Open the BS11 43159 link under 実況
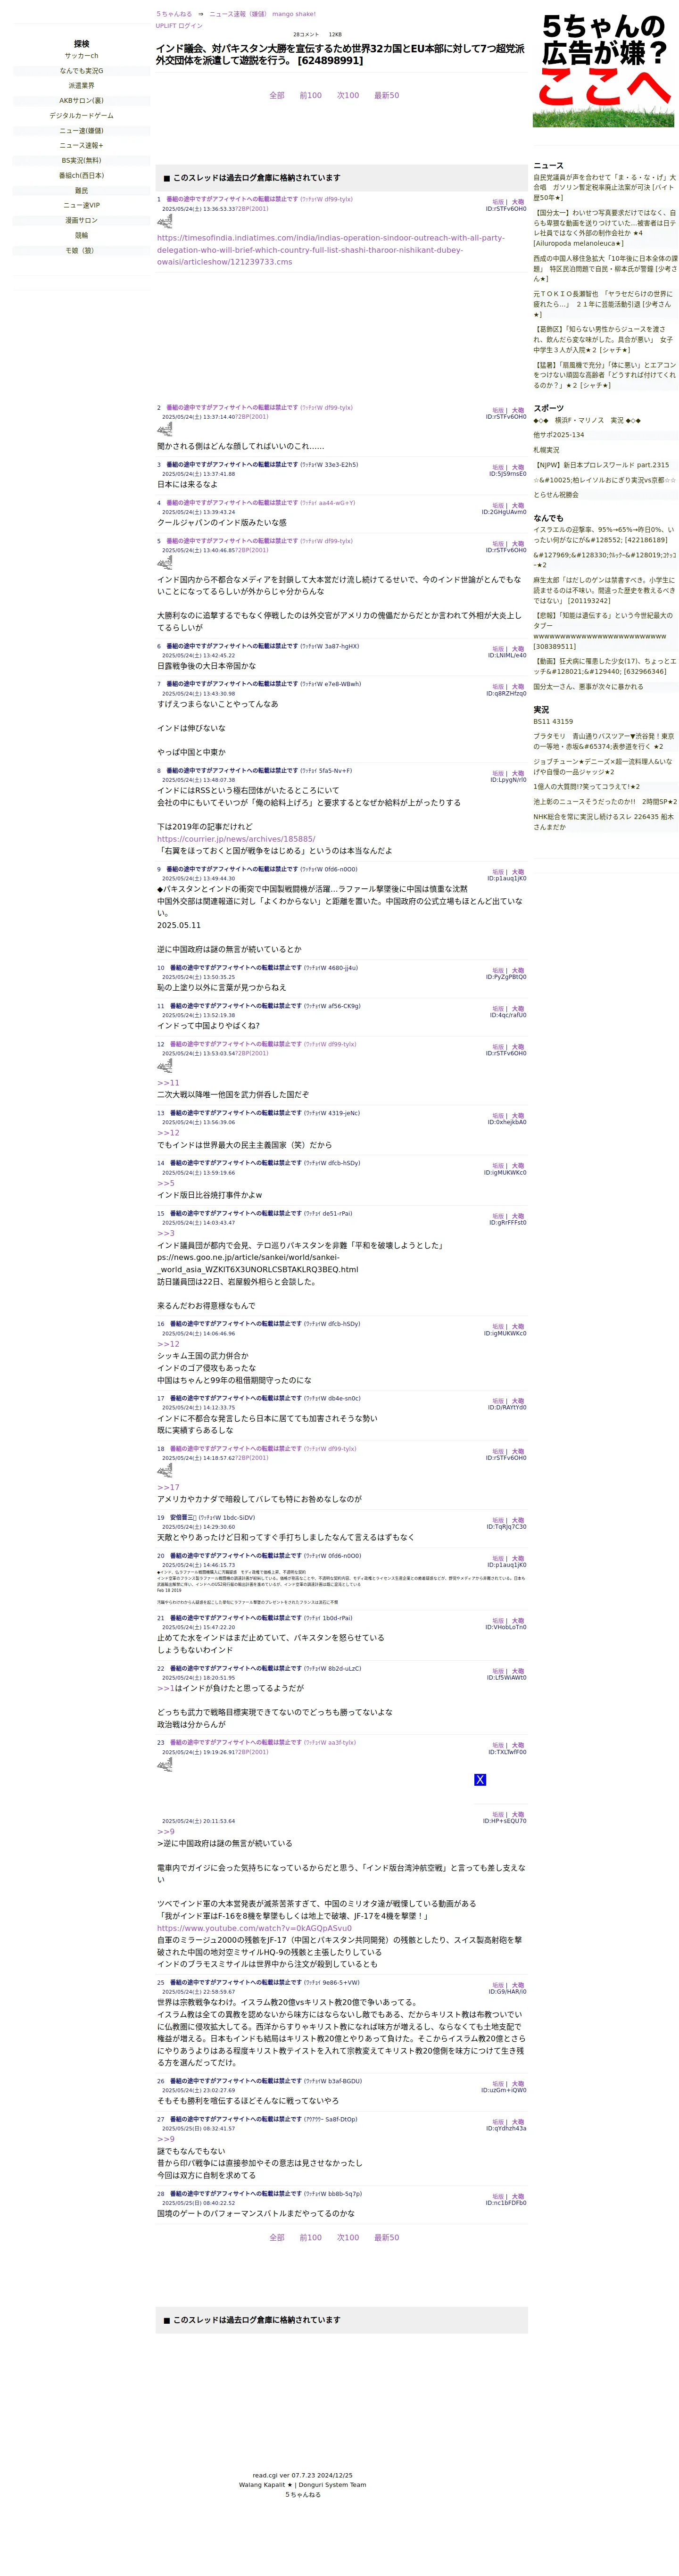This screenshot has width=679, height=2576. (x=553, y=721)
